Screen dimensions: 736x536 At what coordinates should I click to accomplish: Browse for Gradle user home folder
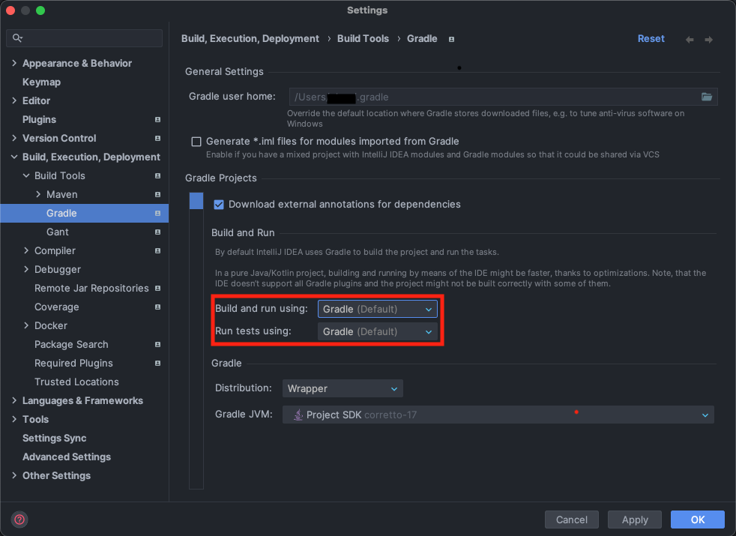click(707, 97)
